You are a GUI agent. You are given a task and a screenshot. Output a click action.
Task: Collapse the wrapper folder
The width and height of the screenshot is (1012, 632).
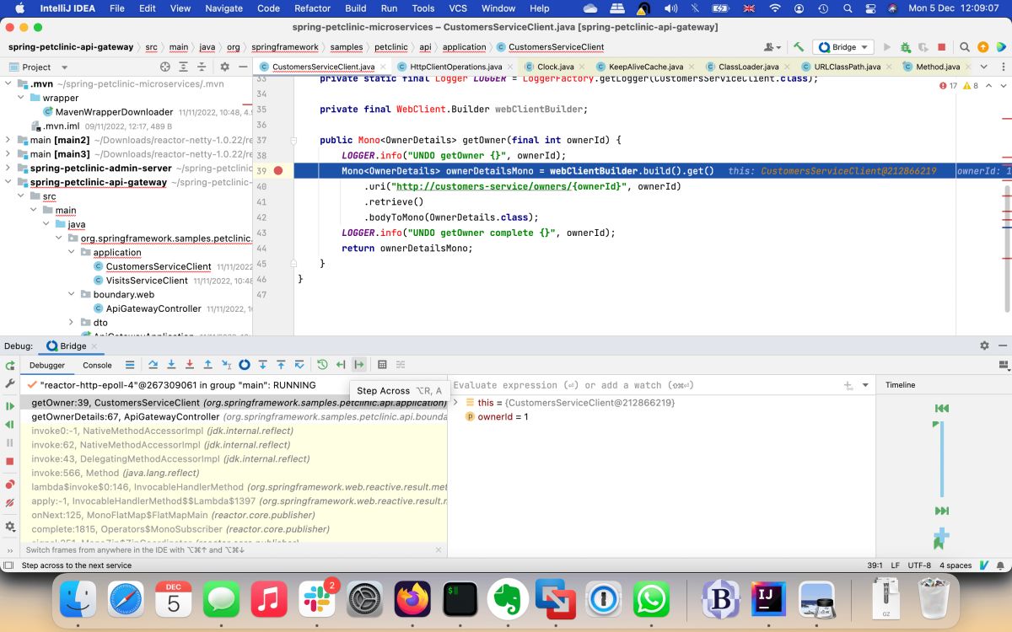point(21,98)
